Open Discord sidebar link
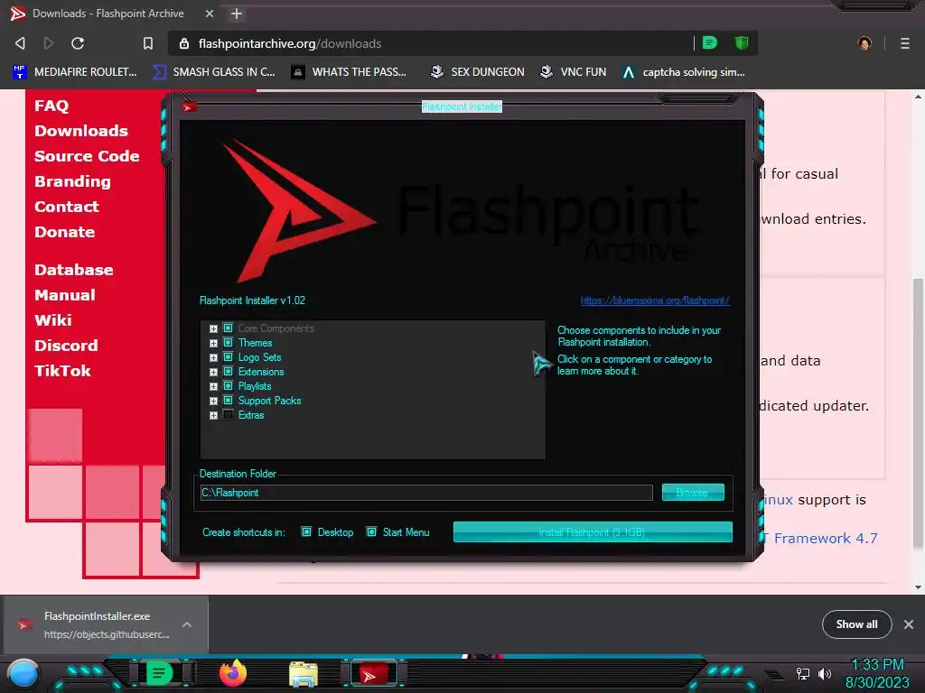 pos(66,346)
